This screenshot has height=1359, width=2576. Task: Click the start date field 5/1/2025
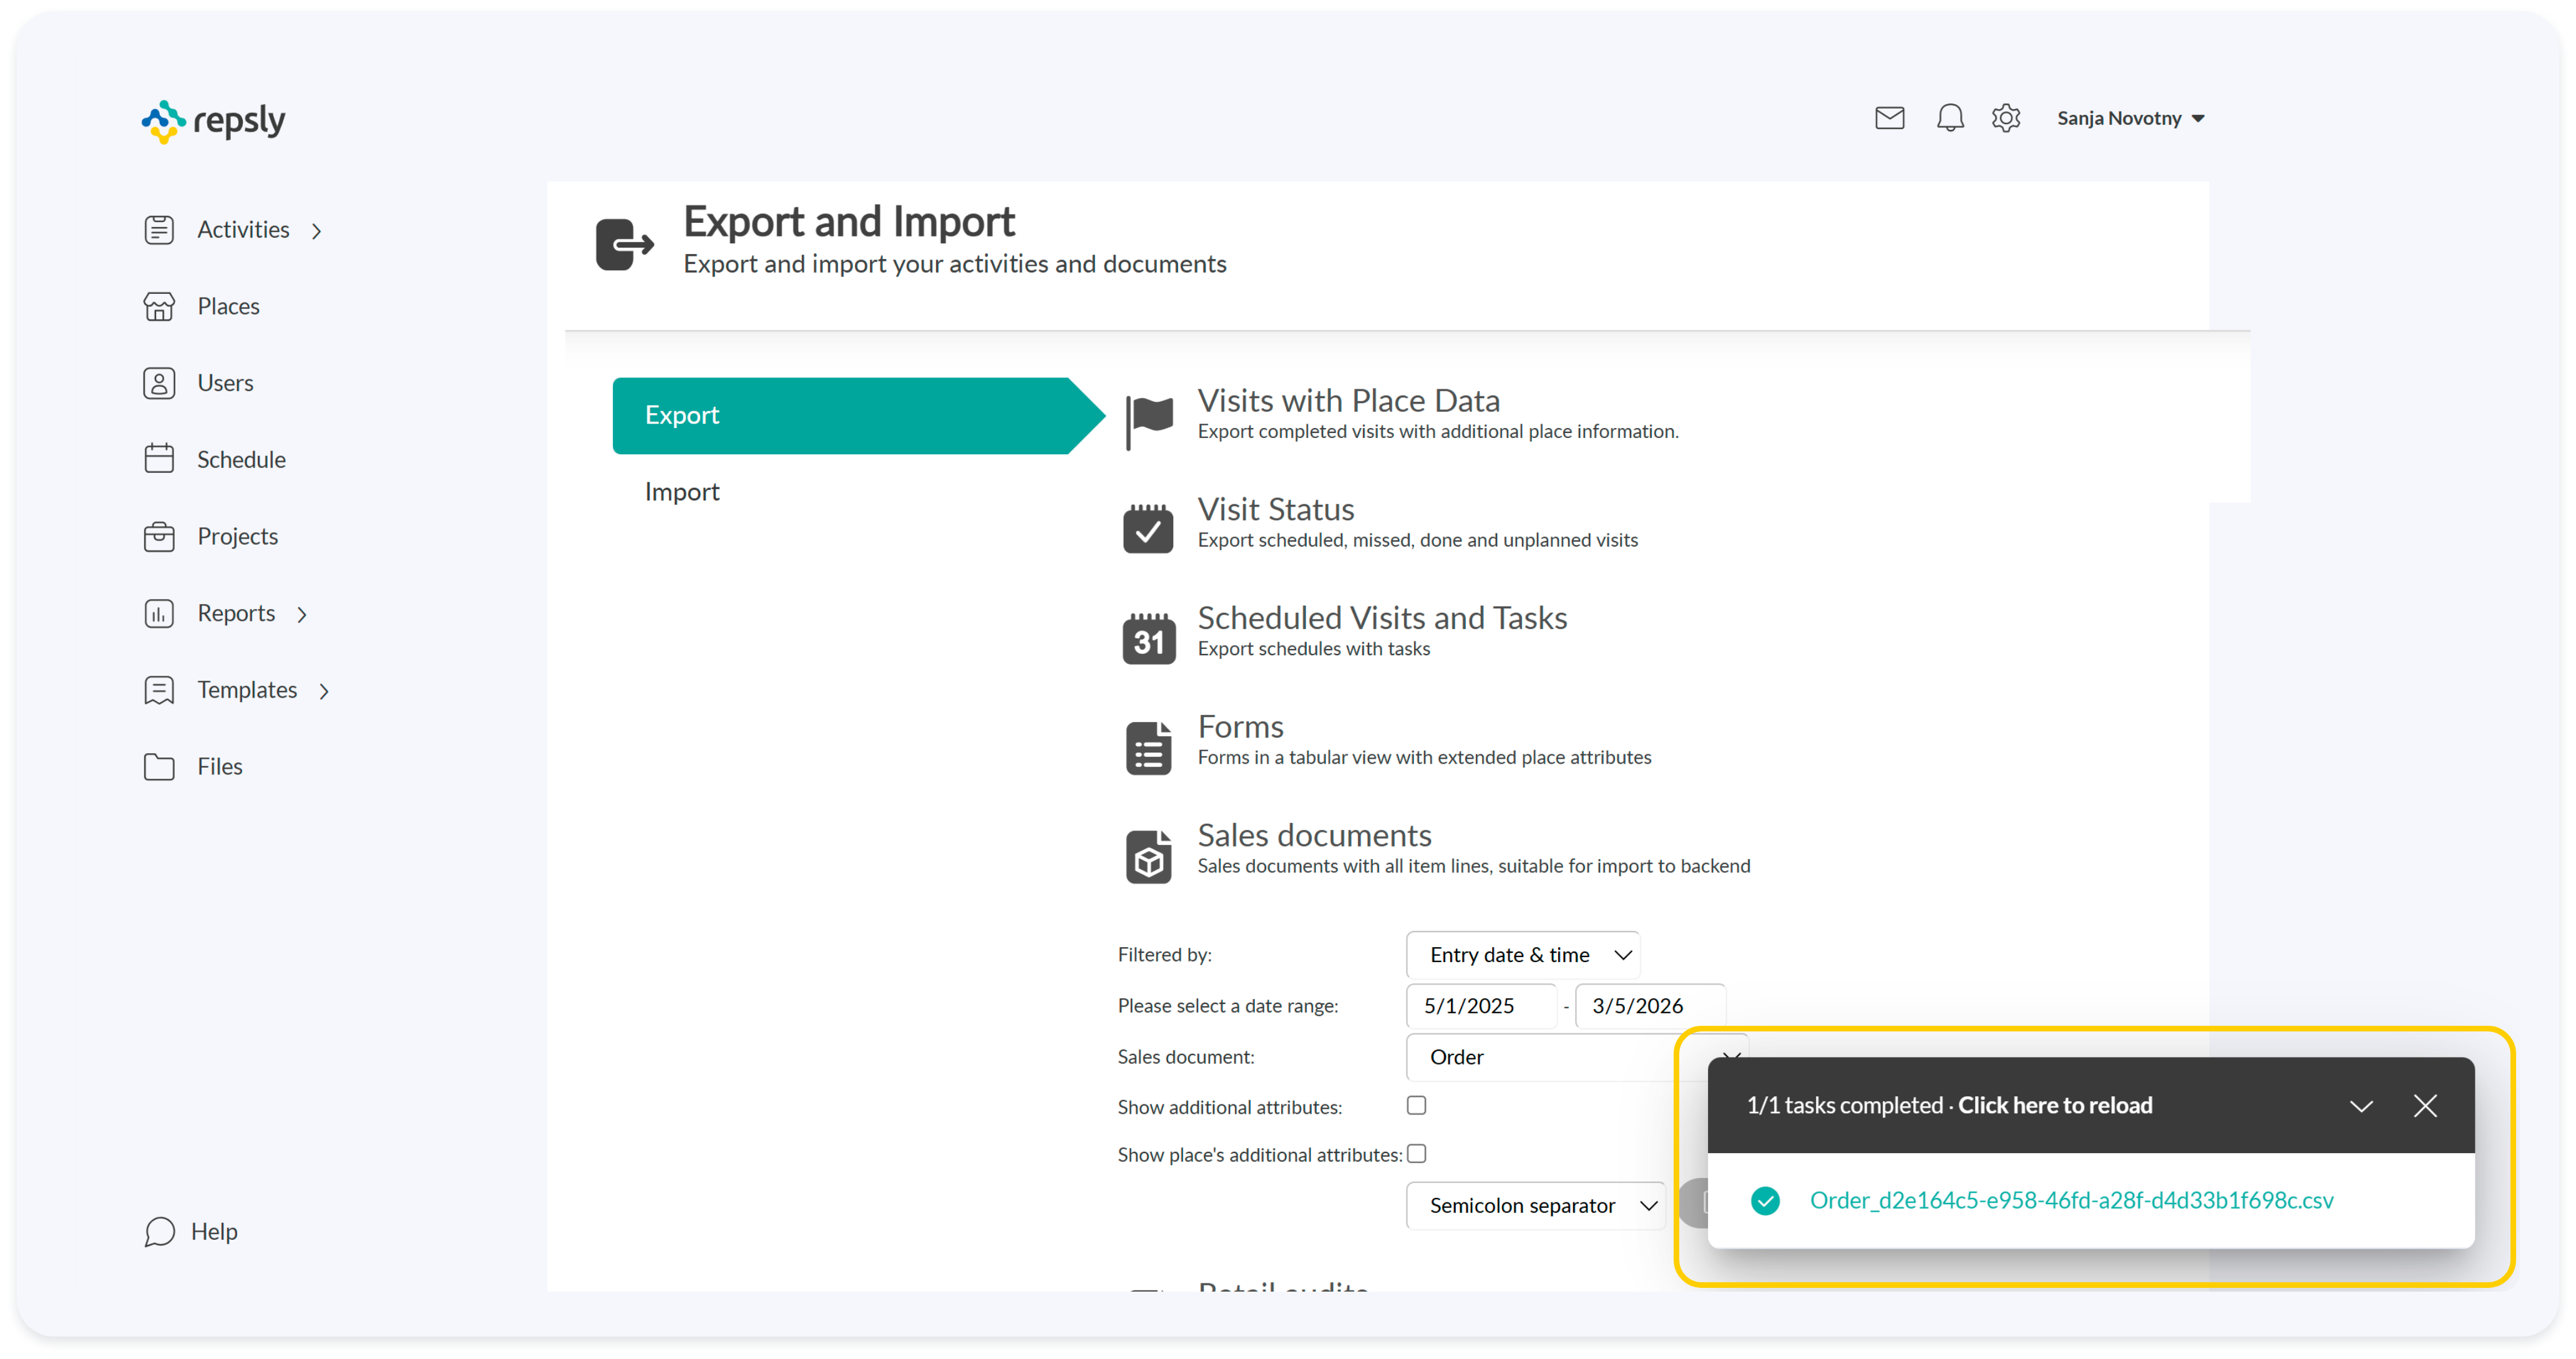tap(1480, 1006)
